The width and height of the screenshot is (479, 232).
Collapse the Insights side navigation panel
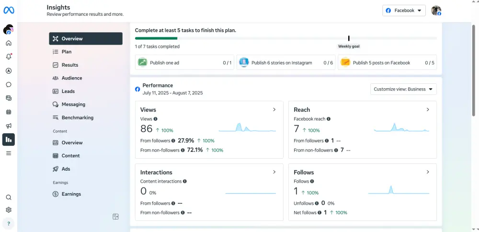click(x=115, y=217)
